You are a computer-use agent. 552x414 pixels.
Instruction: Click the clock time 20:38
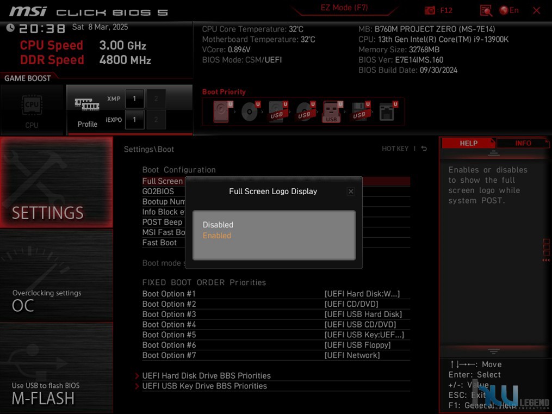[x=42, y=28]
